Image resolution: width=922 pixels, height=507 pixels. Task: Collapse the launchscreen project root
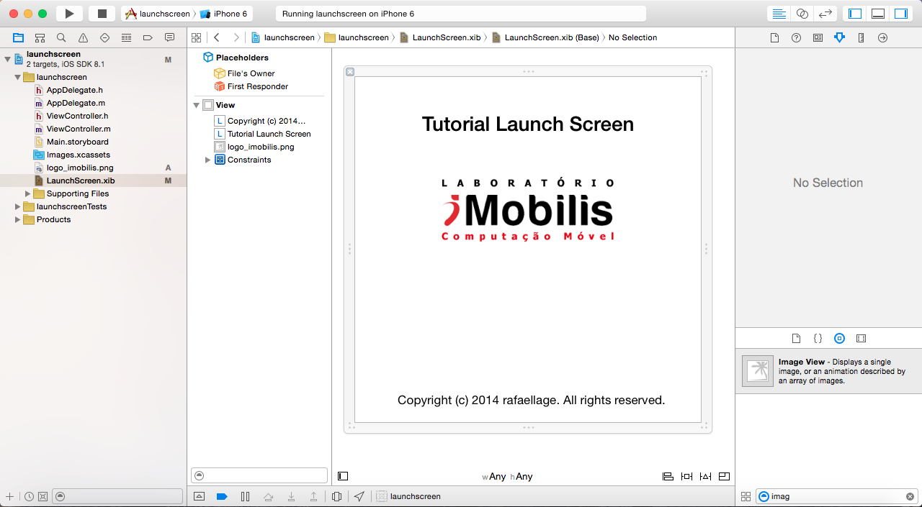click(8, 59)
